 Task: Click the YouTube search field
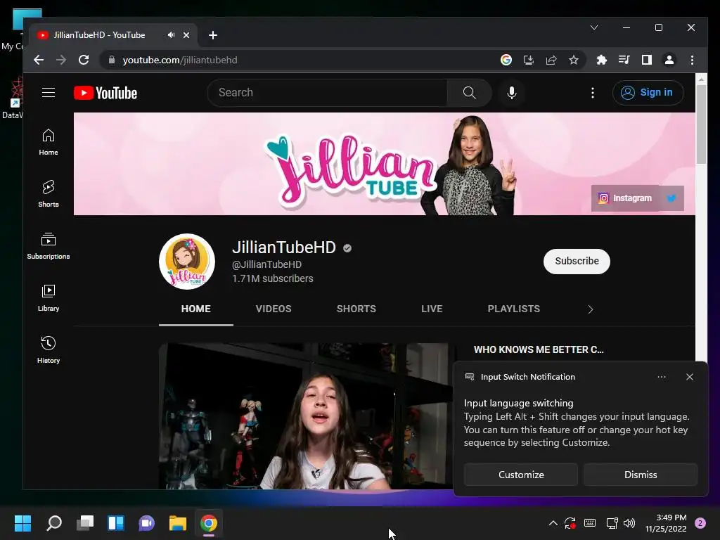[x=328, y=93]
